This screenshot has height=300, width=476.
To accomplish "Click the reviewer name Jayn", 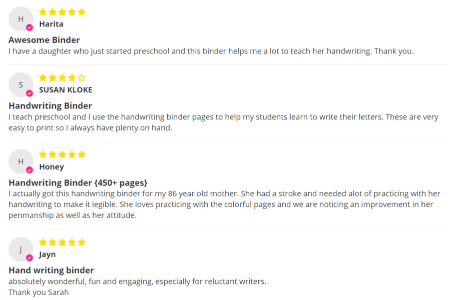I will [x=48, y=254].
